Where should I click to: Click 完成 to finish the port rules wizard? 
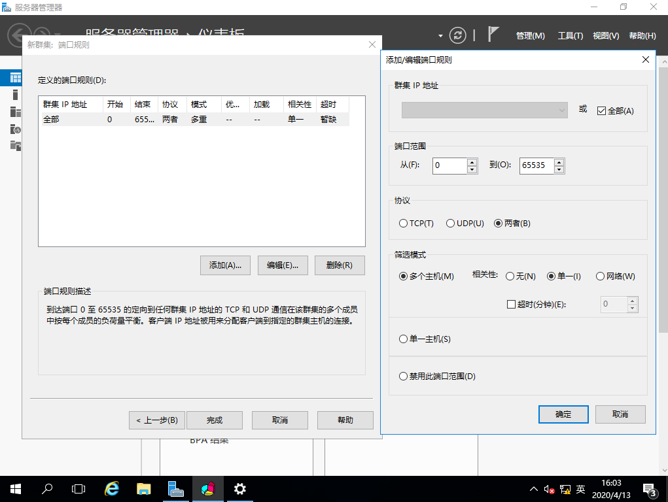(214, 420)
